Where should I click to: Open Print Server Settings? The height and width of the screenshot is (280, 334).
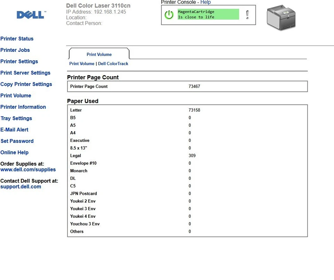[x=25, y=73]
